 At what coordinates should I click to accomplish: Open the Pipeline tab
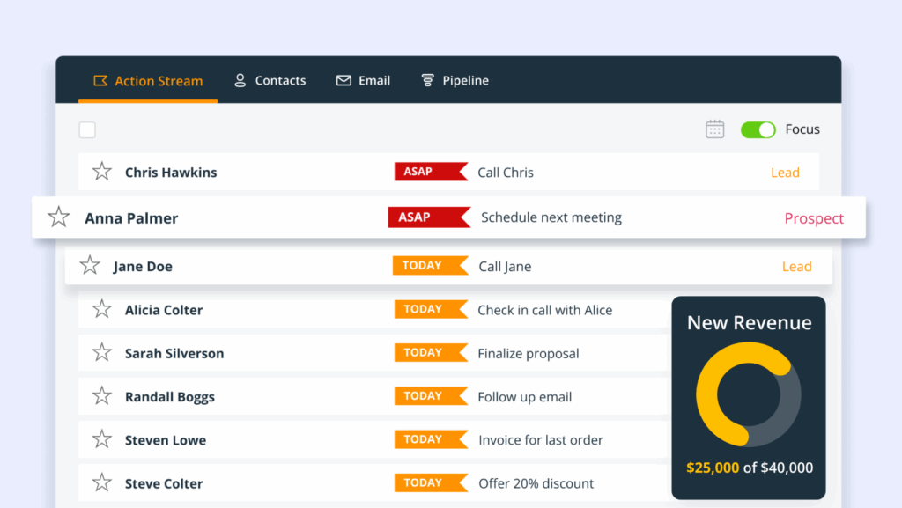(455, 80)
